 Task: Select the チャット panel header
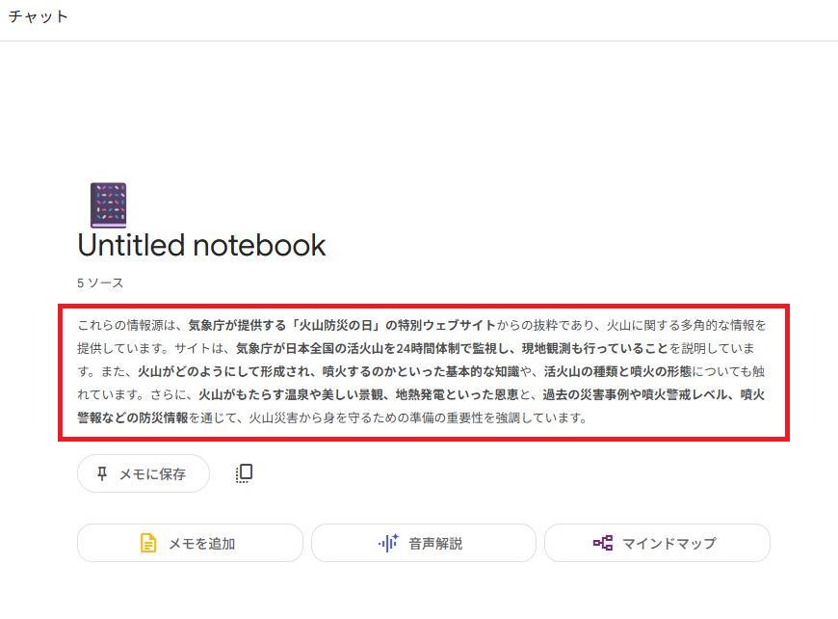click(x=39, y=16)
